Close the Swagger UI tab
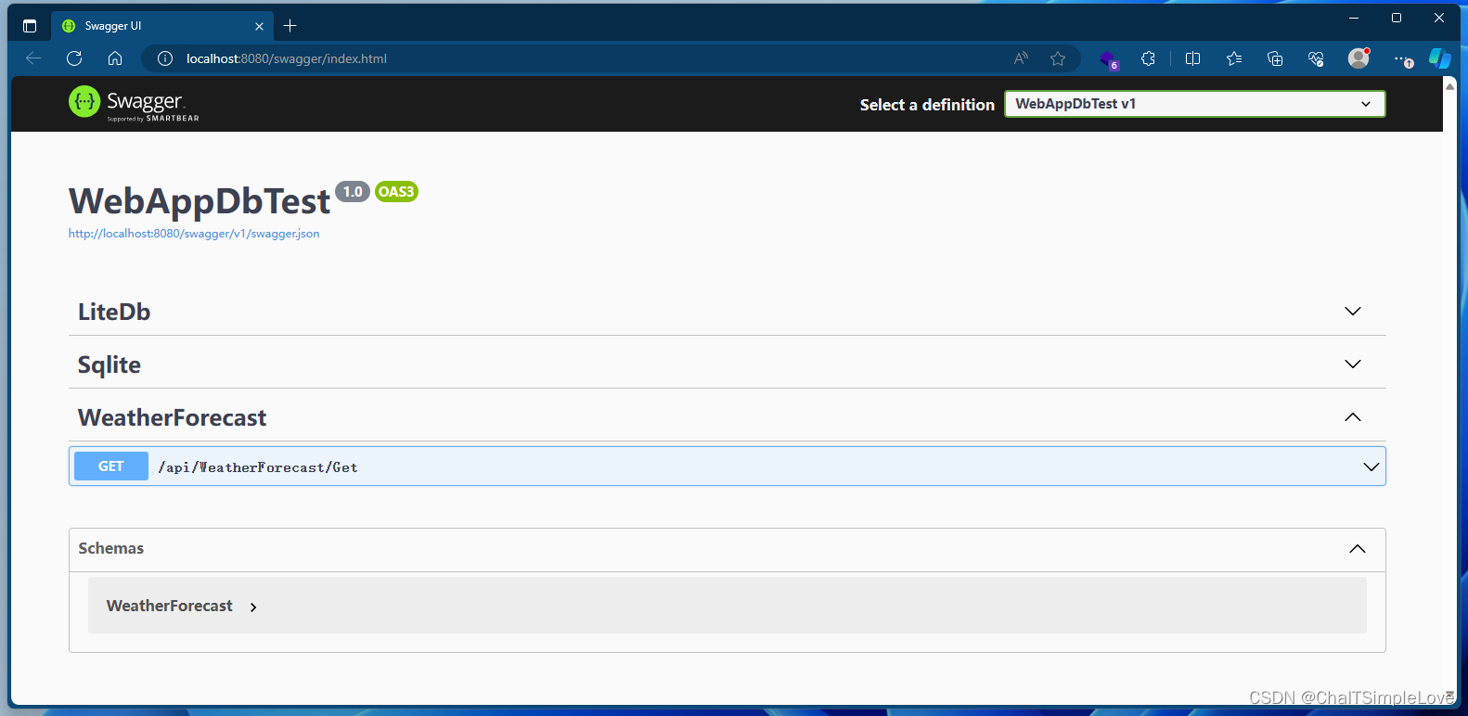The image size is (1468, 716). pos(259,26)
